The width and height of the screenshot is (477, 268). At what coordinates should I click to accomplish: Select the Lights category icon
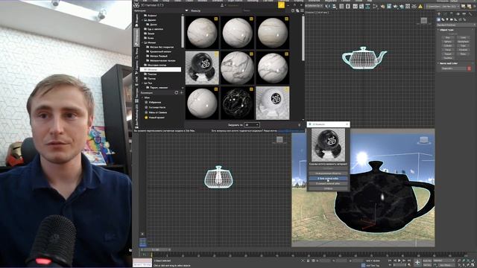click(447, 20)
